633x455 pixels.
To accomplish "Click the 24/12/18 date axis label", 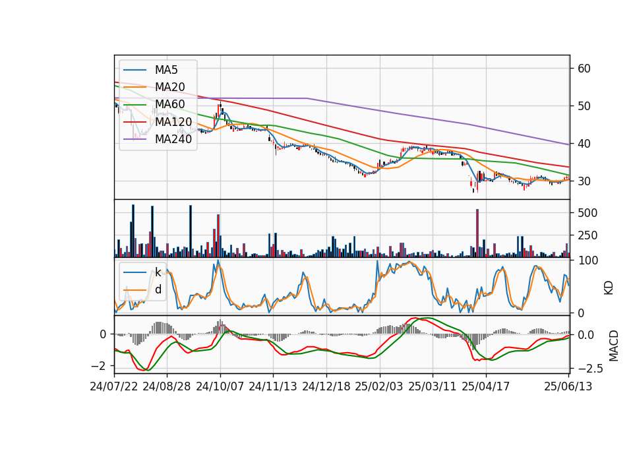I will [x=326, y=386].
